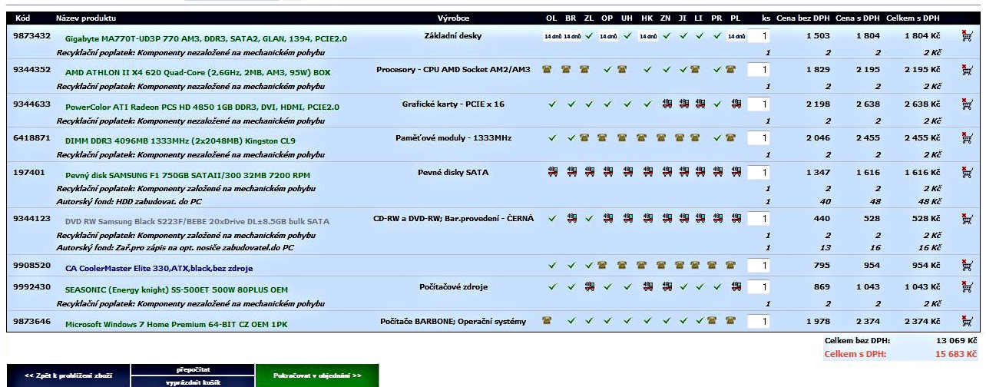The width and height of the screenshot is (986, 387).
Task: Open Pevný disk SAMSUNG F1 750GB link
Action: tap(187, 175)
